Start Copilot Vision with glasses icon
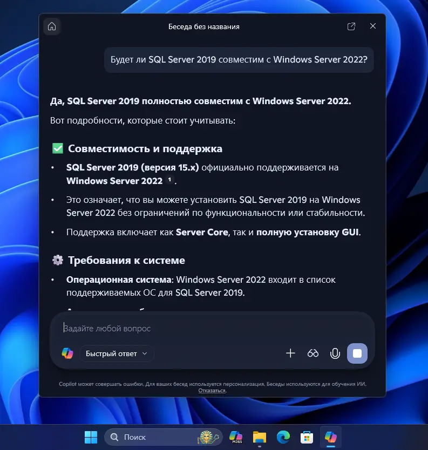 coord(313,353)
